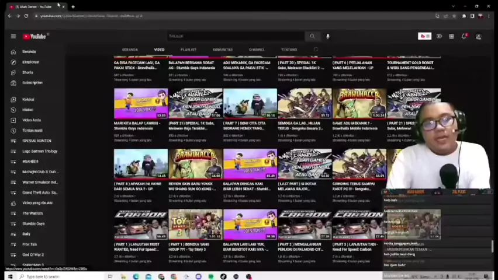Viewport: 498px width, 280px height.
Task: Open the Lego Batman Trilogy playlist
Action: (x=40, y=151)
